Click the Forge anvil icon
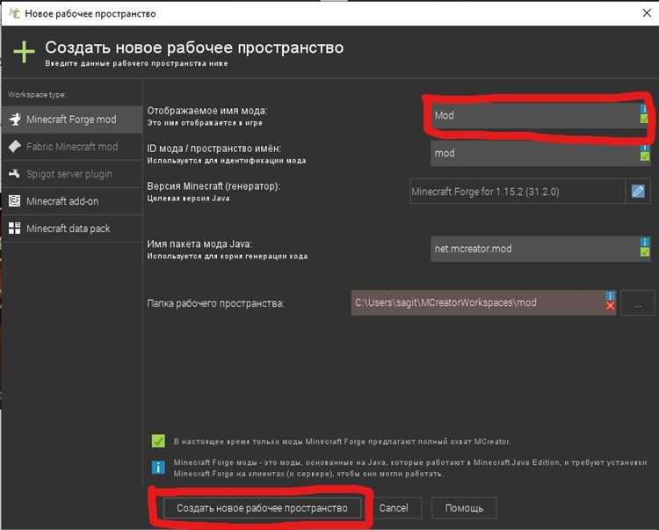Screen dimensions: 659x530 coord(15,120)
